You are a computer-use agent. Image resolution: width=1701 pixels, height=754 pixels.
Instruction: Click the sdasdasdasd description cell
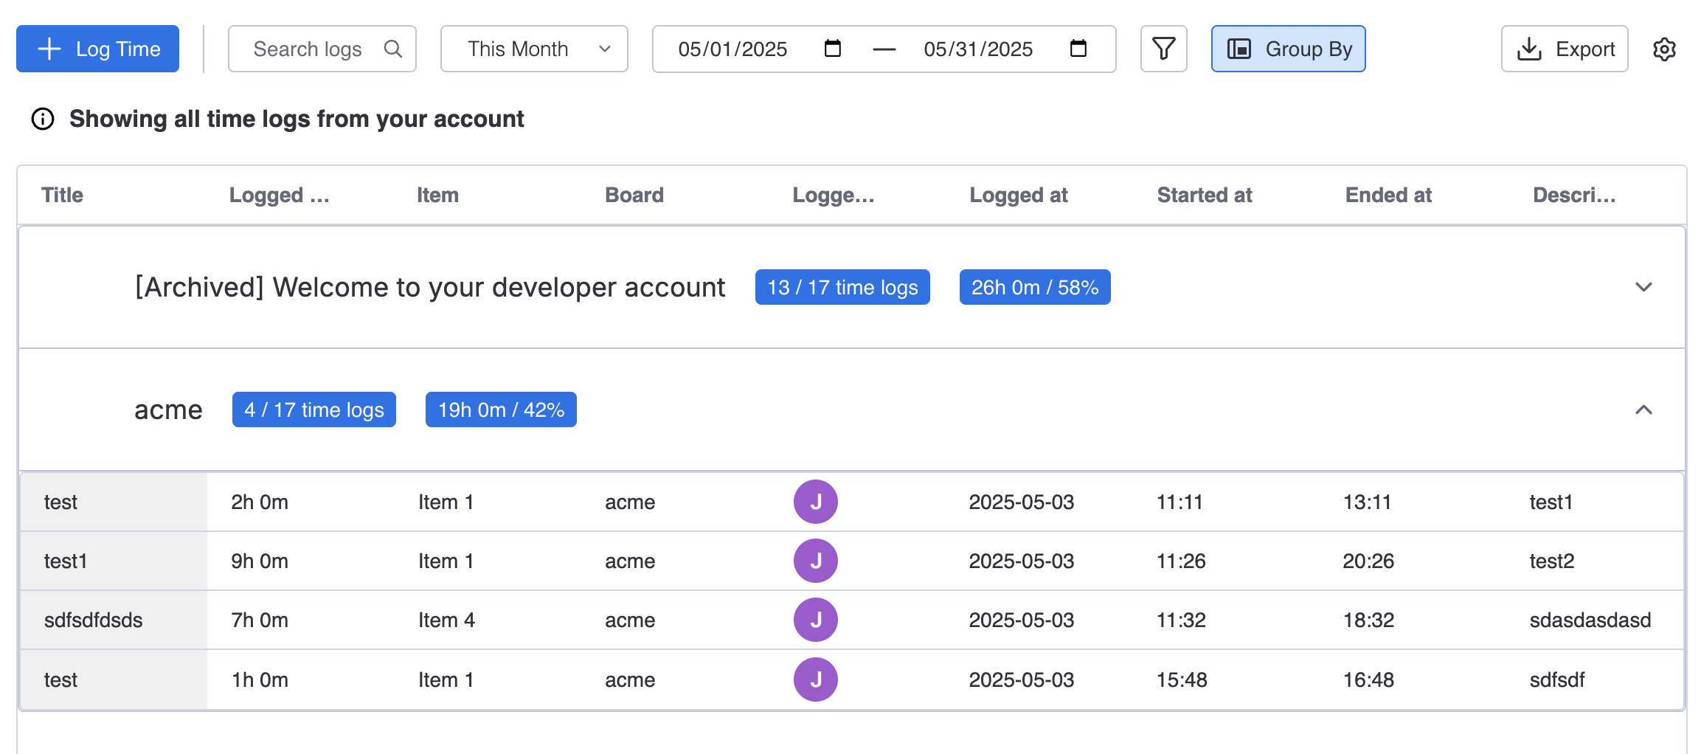click(x=1590, y=620)
